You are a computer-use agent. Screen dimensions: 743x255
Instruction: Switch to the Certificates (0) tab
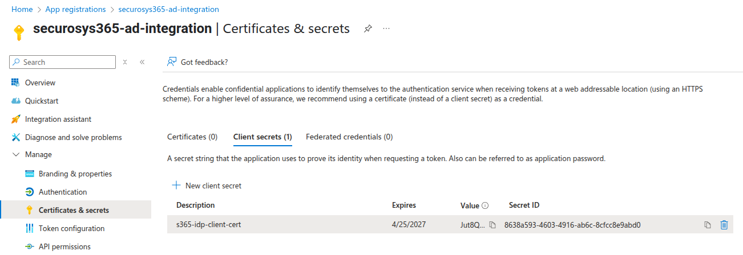coord(192,137)
